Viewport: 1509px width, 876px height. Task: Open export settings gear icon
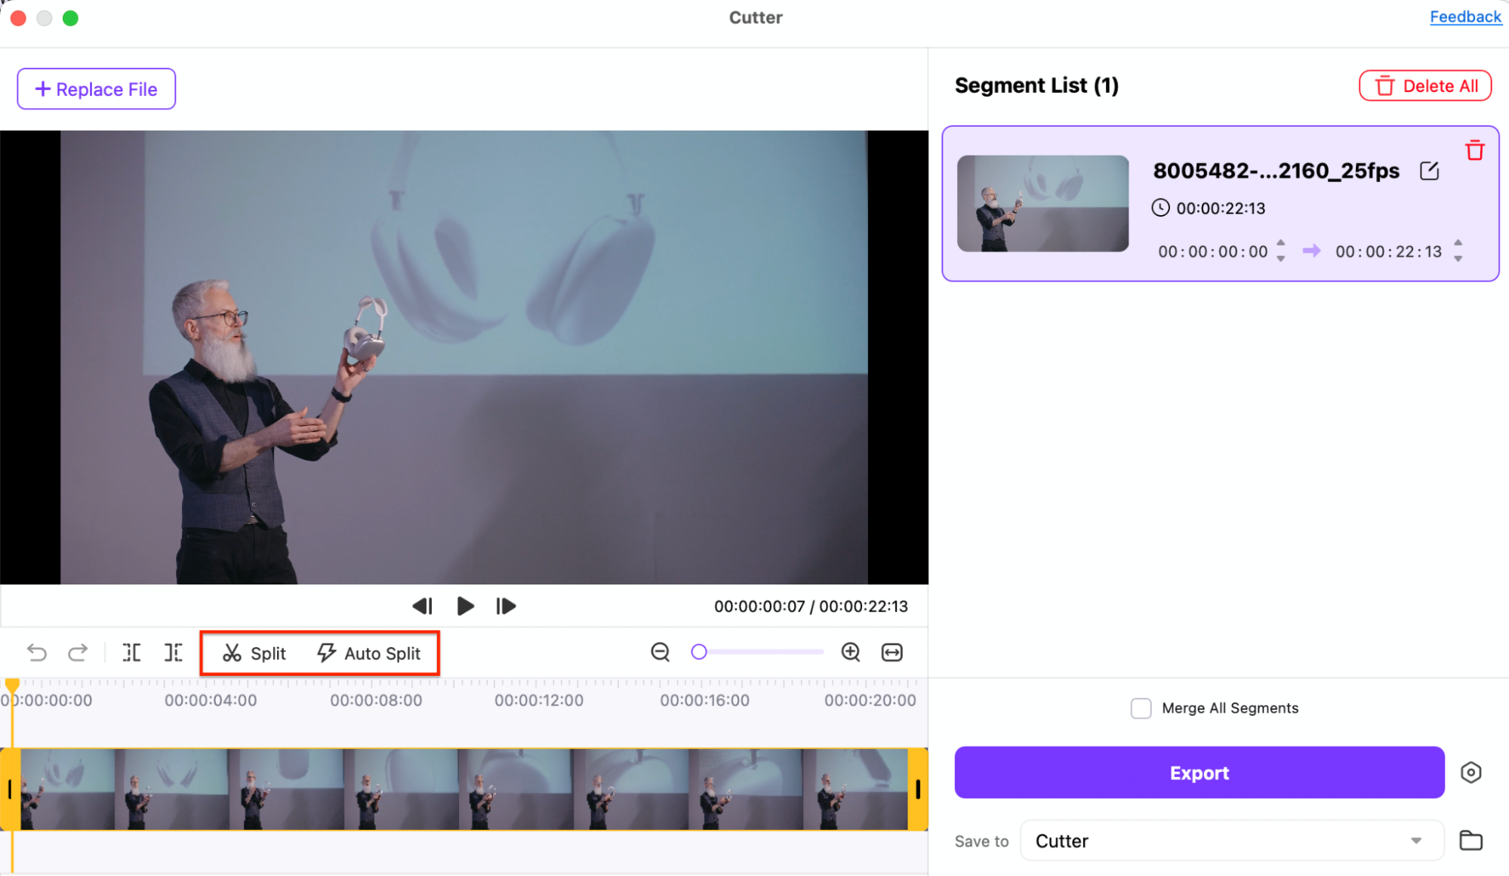point(1471,773)
